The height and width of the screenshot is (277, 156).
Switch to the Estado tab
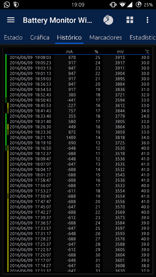[13, 38]
